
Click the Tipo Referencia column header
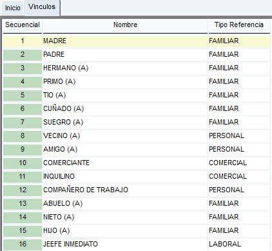click(239, 25)
